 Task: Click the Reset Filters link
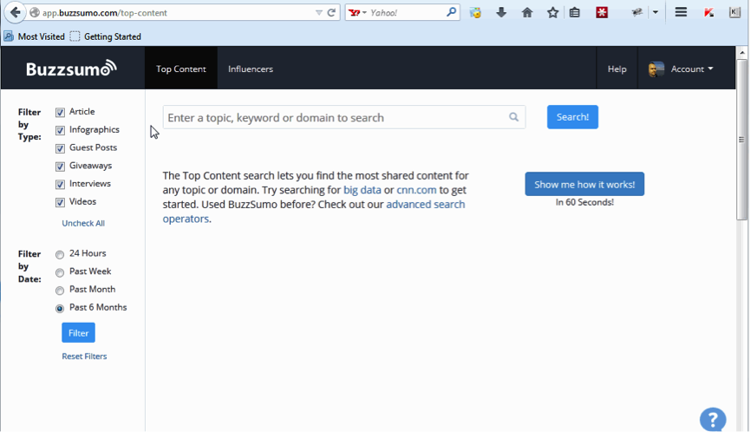[84, 357]
